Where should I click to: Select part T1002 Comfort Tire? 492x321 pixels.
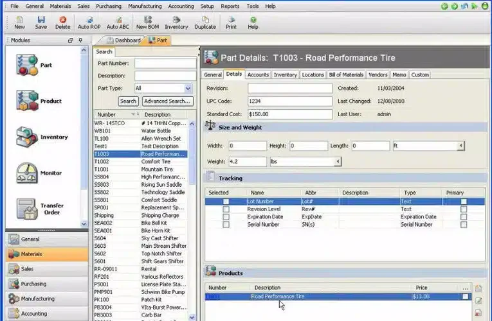click(141, 162)
